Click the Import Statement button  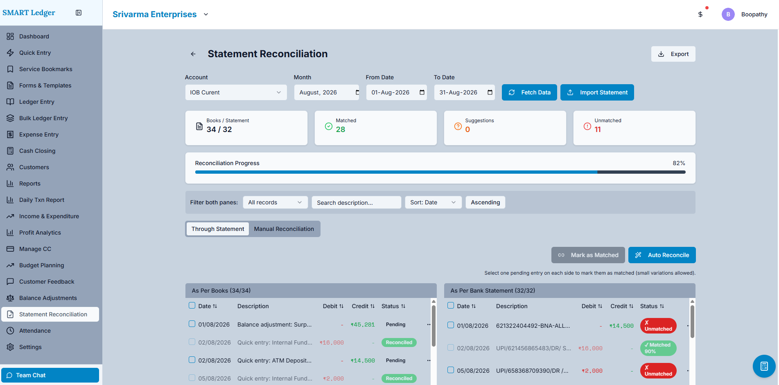coord(597,92)
